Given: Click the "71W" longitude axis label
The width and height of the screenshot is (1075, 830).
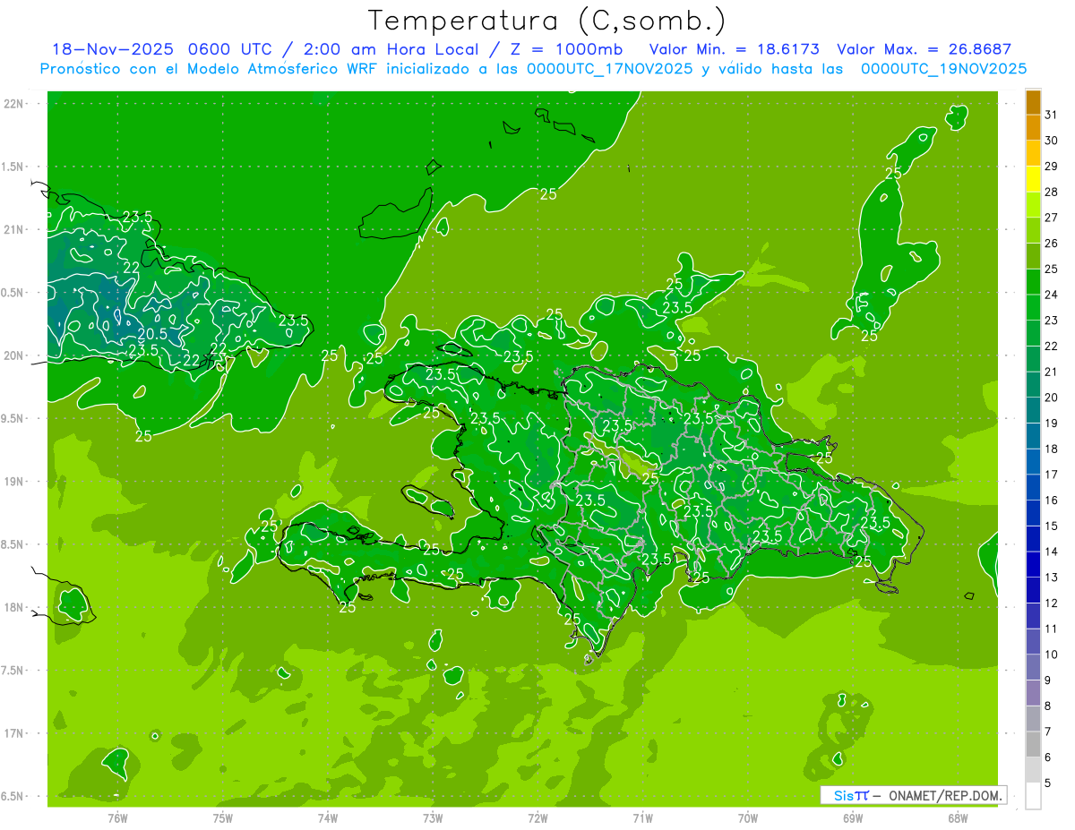Looking at the screenshot, I should [642, 817].
